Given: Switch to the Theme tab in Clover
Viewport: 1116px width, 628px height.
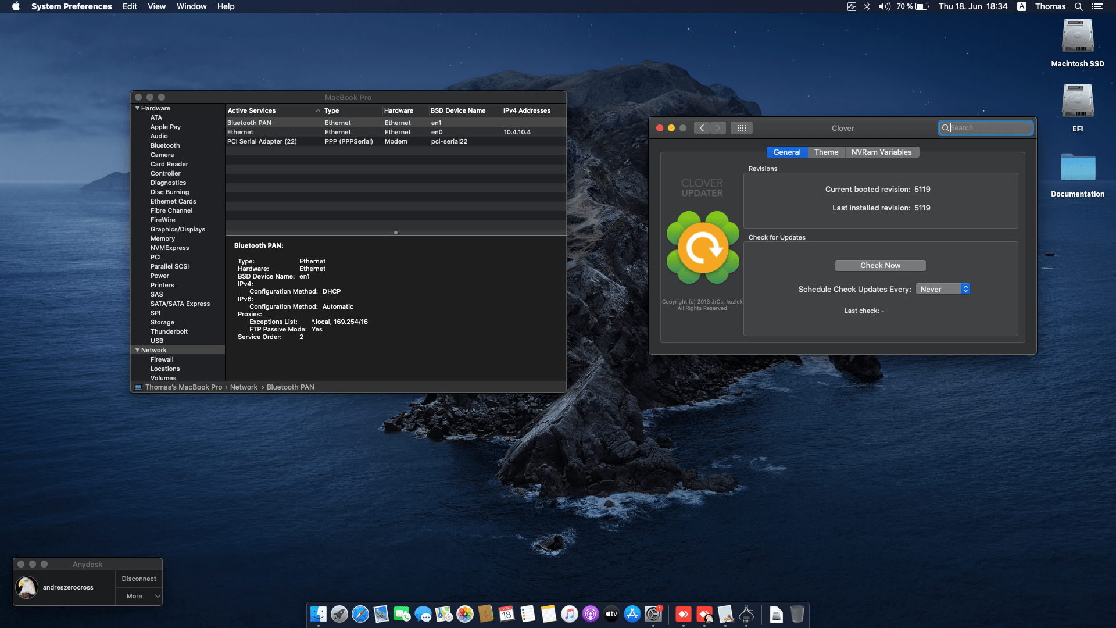Looking at the screenshot, I should (x=826, y=152).
